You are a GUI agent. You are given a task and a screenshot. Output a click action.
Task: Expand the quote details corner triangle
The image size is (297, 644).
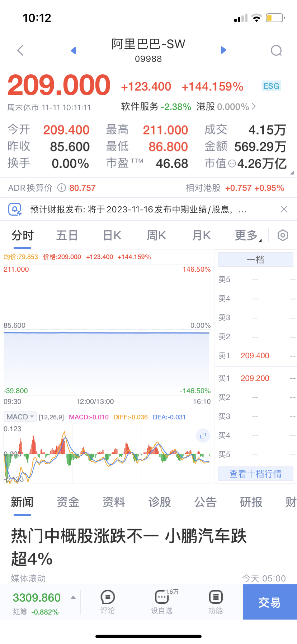pos(292,172)
